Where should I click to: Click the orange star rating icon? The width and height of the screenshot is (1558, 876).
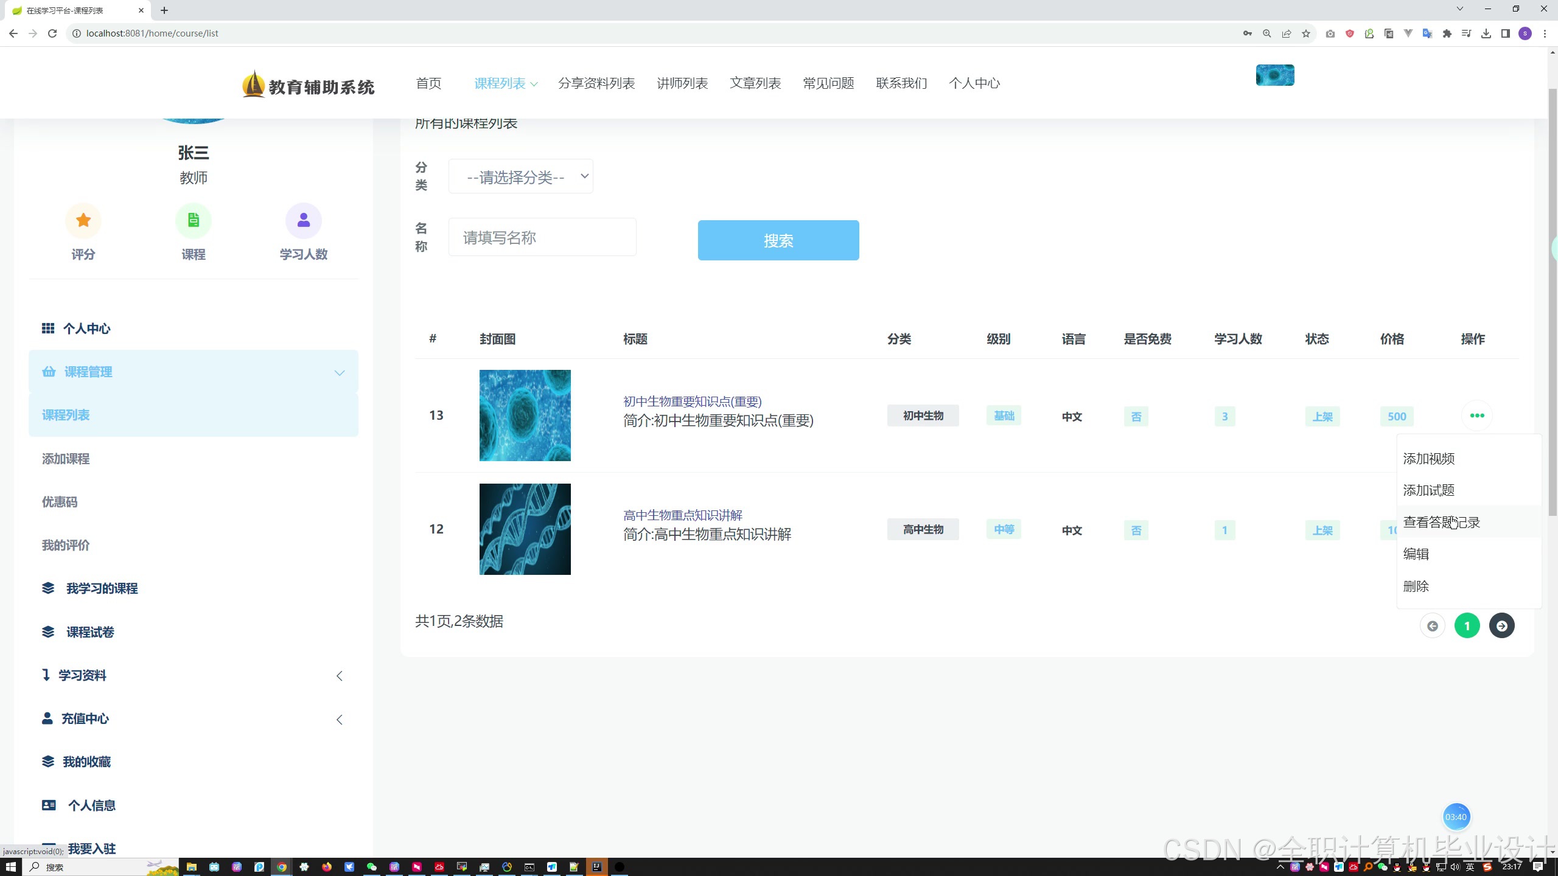pyautogui.click(x=83, y=220)
